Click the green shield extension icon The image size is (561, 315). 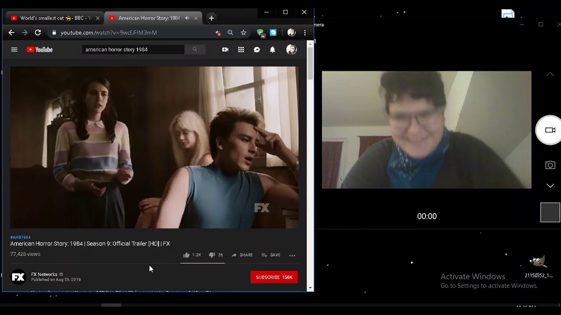(260, 32)
